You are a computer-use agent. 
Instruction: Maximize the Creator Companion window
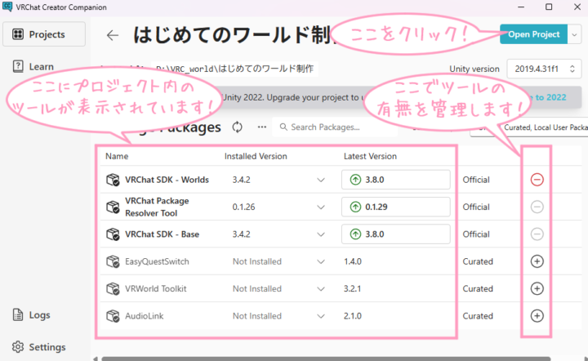549,7
